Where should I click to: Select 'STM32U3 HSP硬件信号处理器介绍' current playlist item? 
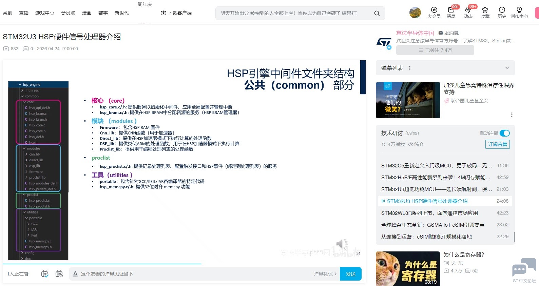point(445,201)
